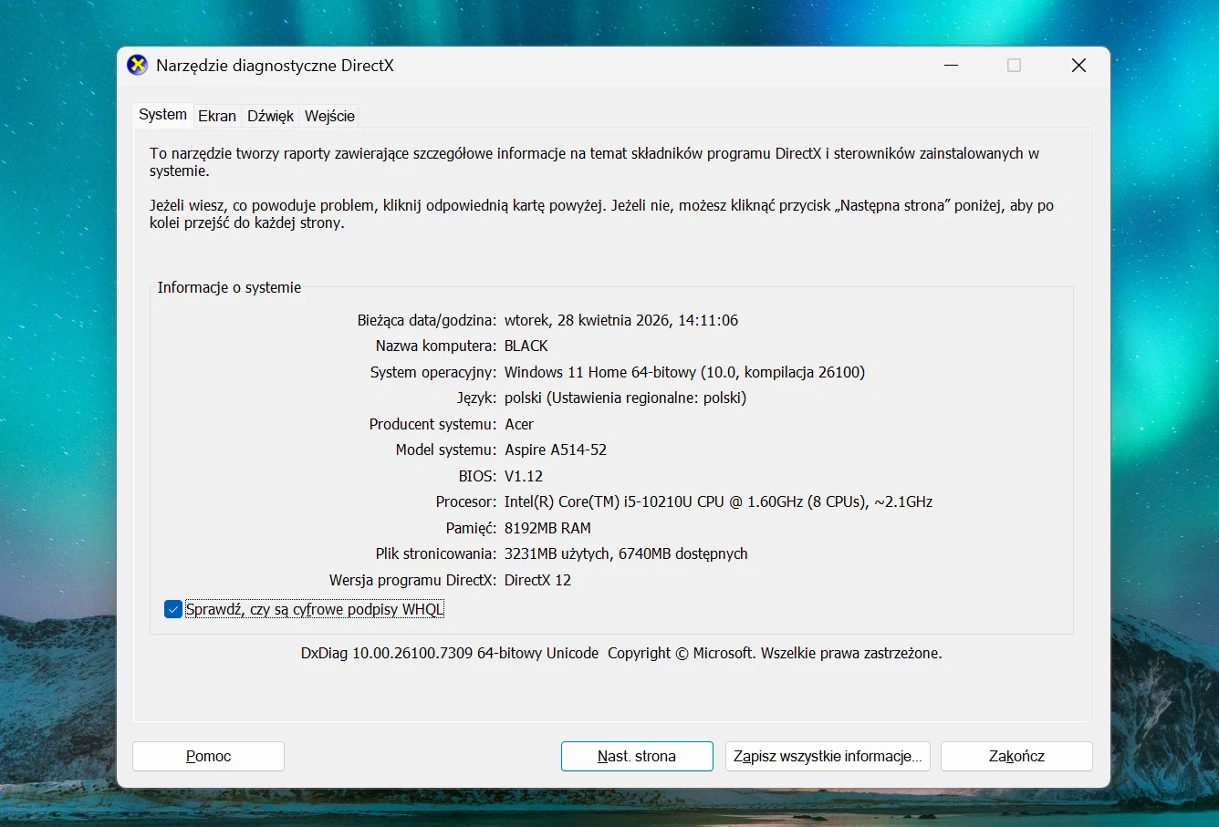The image size is (1219, 827).
Task: Click the date value wtorek, 28 kwietnia 2026
Action: click(x=621, y=320)
